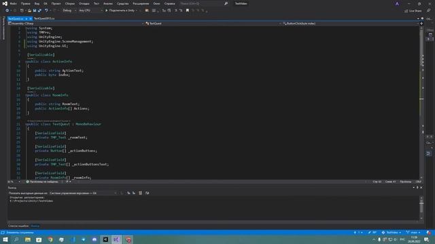Screen dimensions: 435x244
Task: Open Google Chrome from the taskbar
Action: click(x=50, y=239)
